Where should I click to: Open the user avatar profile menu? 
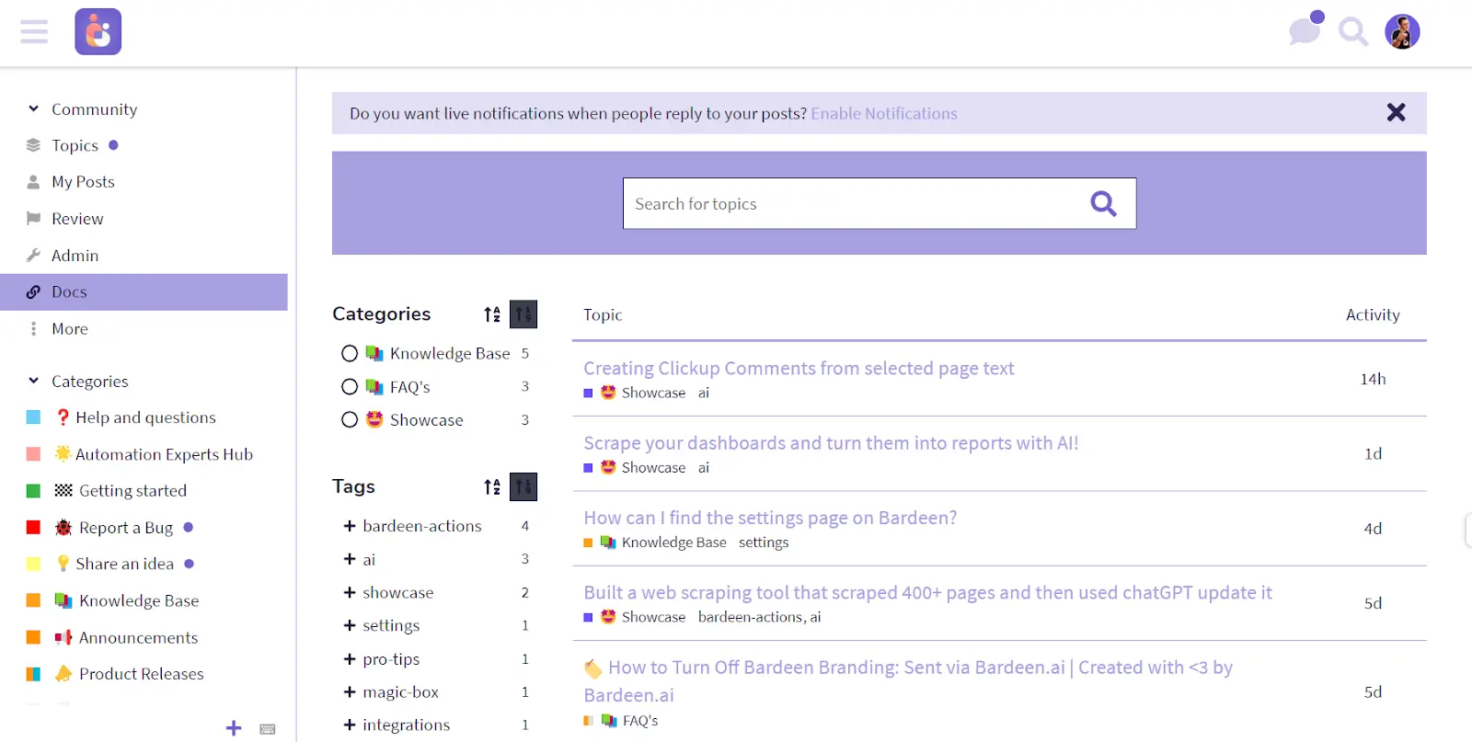click(1402, 32)
